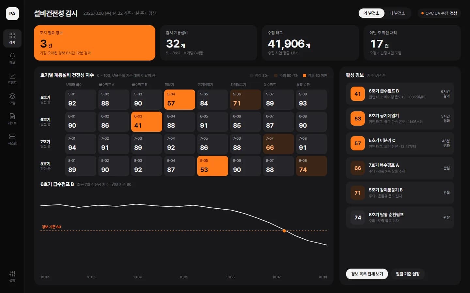Click the 미분기 column header
Viewport: 470px width, 293px height.
[x=169, y=85]
